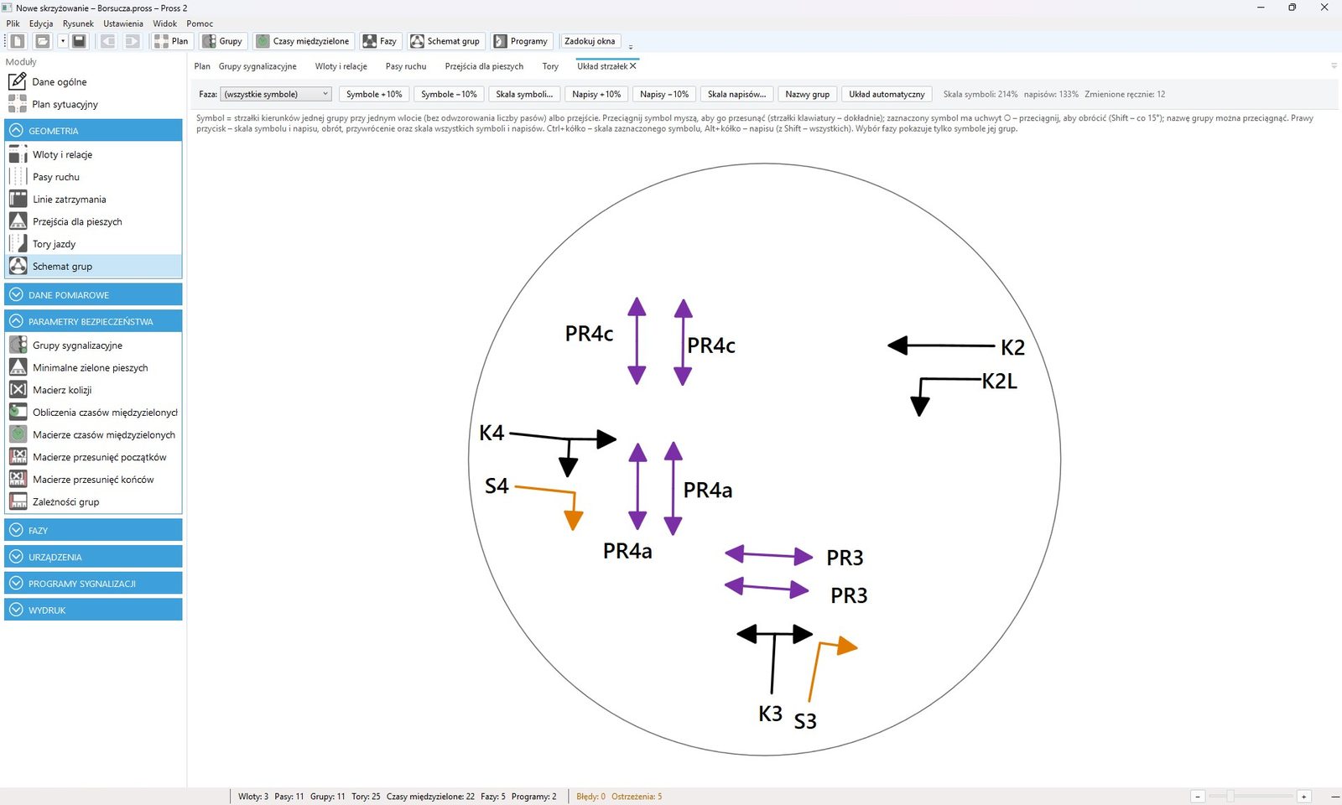This screenshot has width=1342, height=805.
Task: Open the Rysunek menu
Action: 78,23
